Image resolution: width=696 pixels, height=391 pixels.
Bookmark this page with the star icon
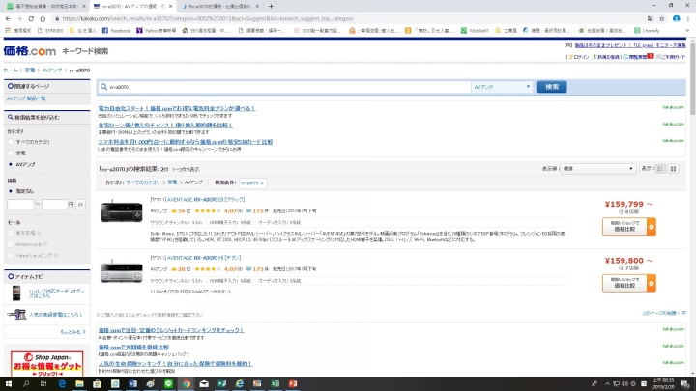(x=662, y=18)
